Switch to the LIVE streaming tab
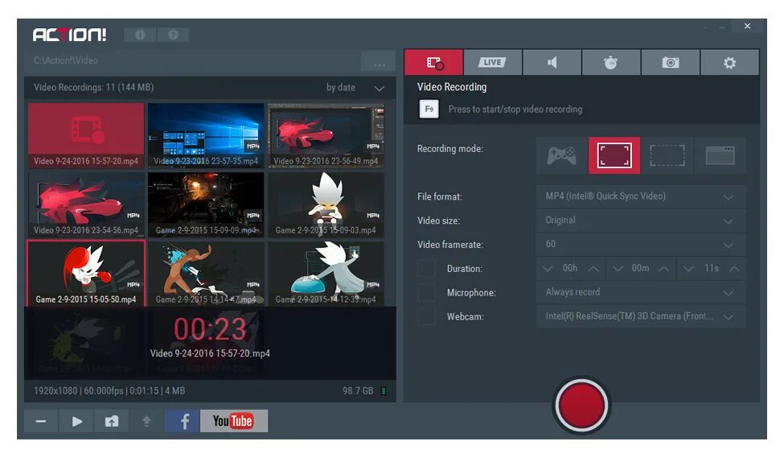The height and width of the screenshot is (462, 784). pos(492,62)
